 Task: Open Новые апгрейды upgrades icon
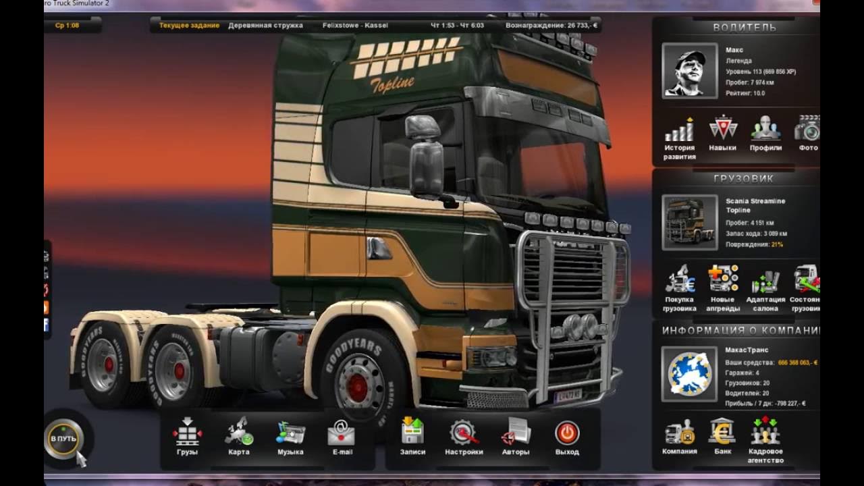click(x=723, y=279)
